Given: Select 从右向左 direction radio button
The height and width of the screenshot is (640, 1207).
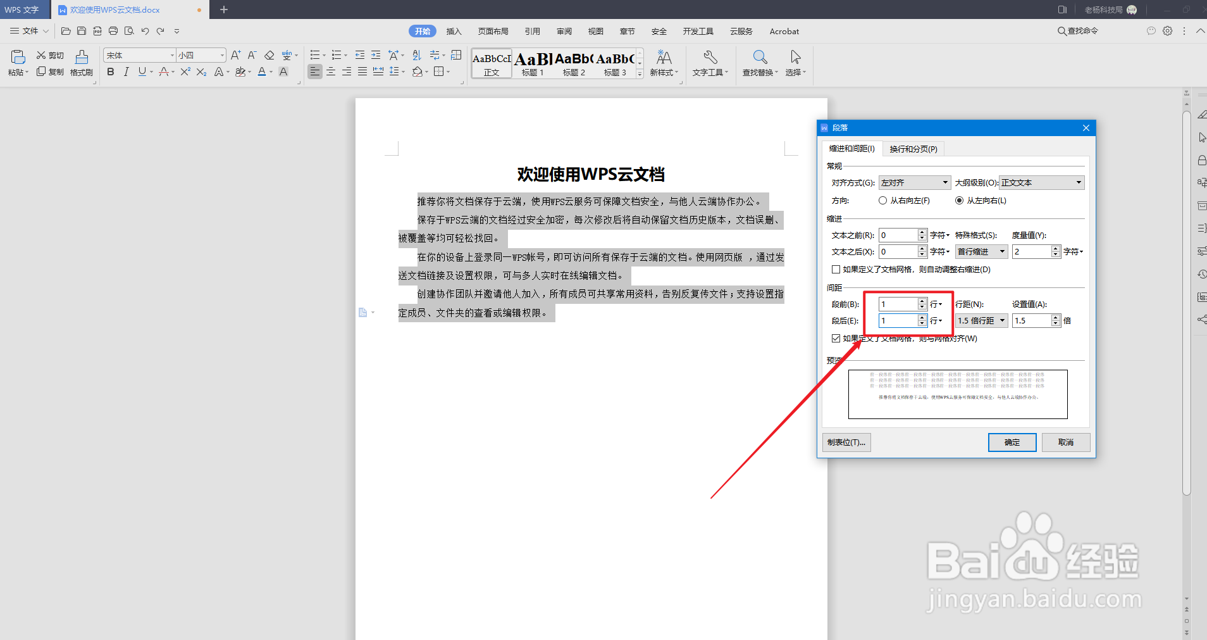Looking at the screenshot, I should (x=882, y=201).
